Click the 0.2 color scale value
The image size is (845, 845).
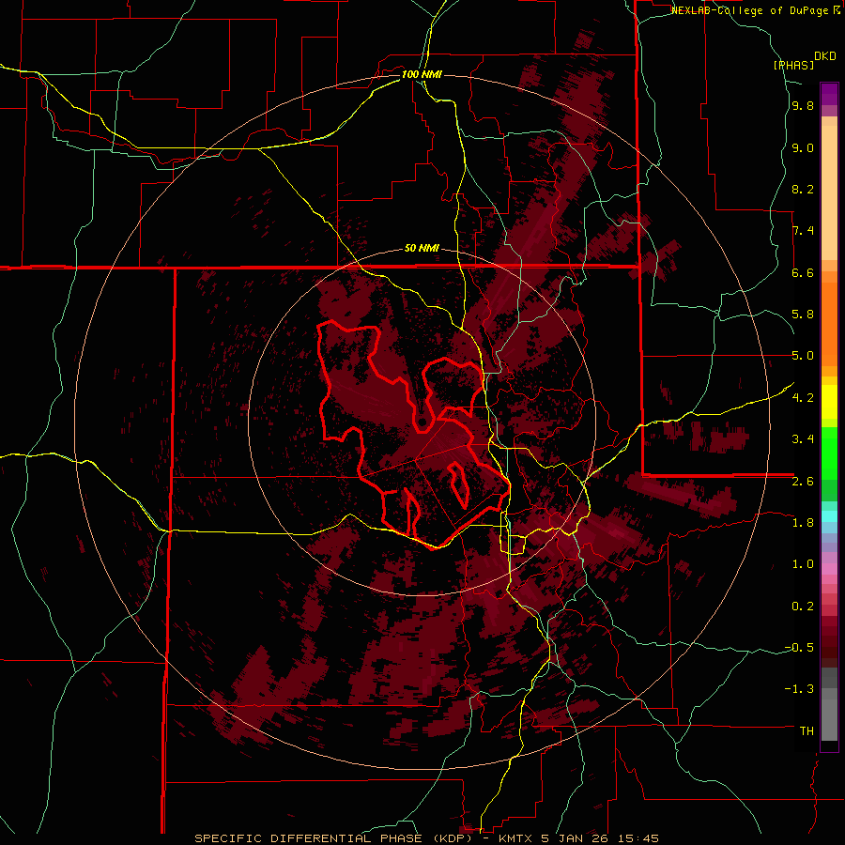pyautogui.click(x=803, y=607)
